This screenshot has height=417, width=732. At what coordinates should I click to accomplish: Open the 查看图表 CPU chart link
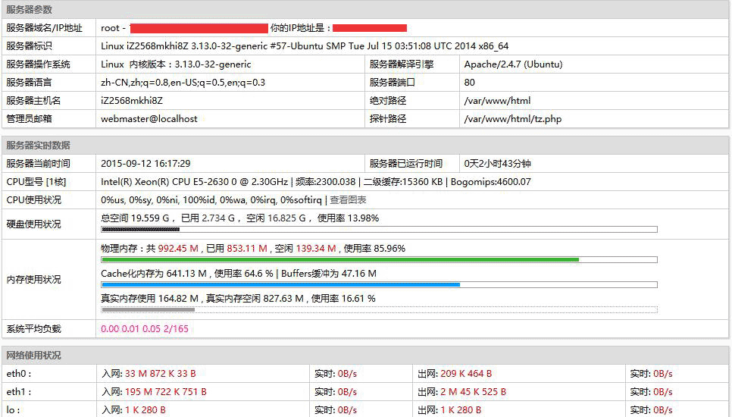point(348,200)
